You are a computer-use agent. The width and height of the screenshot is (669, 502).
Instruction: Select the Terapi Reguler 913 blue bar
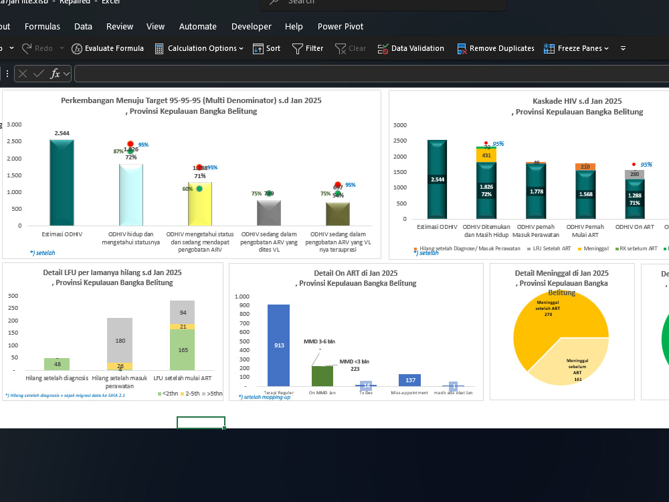[278, 345]
